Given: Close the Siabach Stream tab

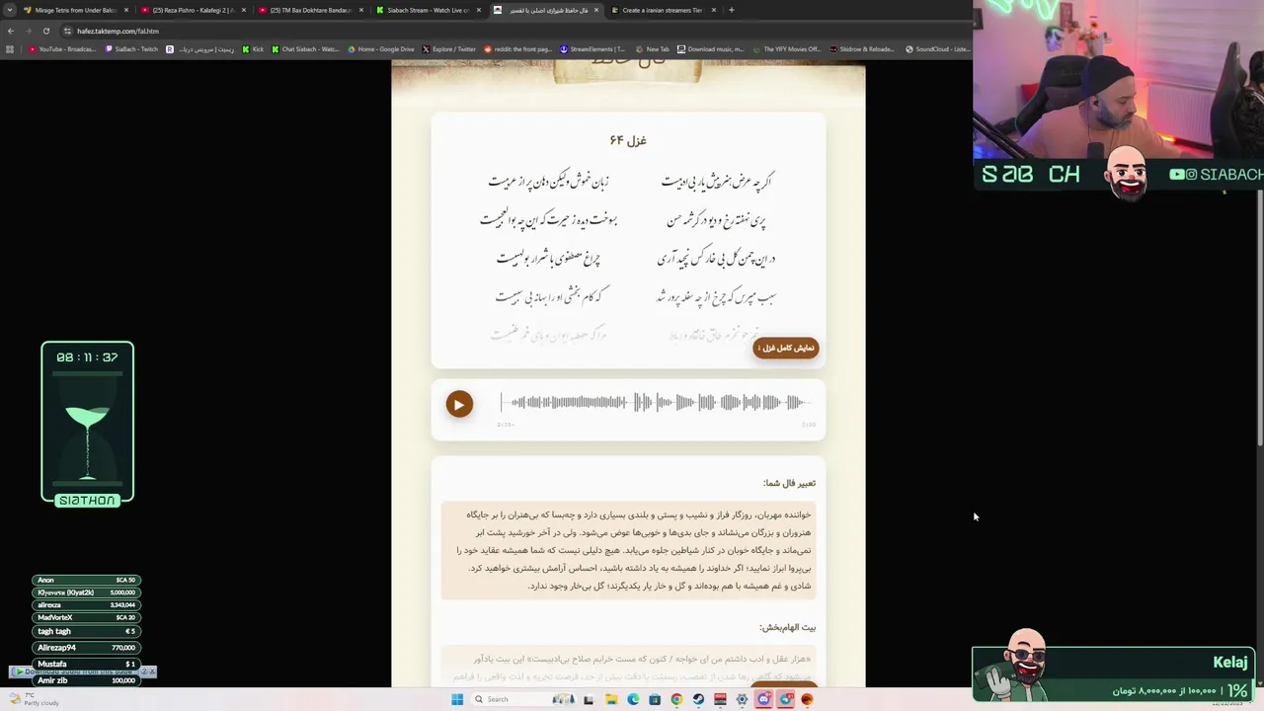Looking at the screenshot, I should pos(478,10).
